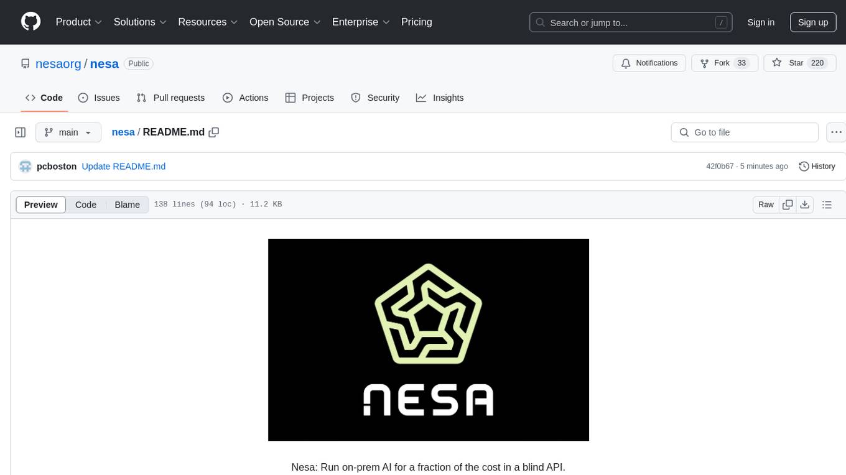Open the Product dropdown menu

[x=79, y=22]
